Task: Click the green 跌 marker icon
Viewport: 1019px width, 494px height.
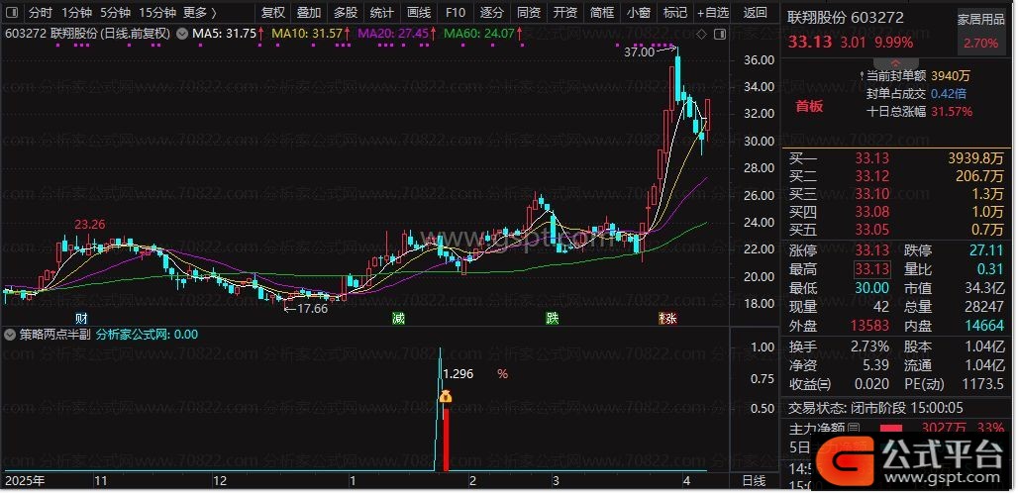Action: tap(551, 319)
